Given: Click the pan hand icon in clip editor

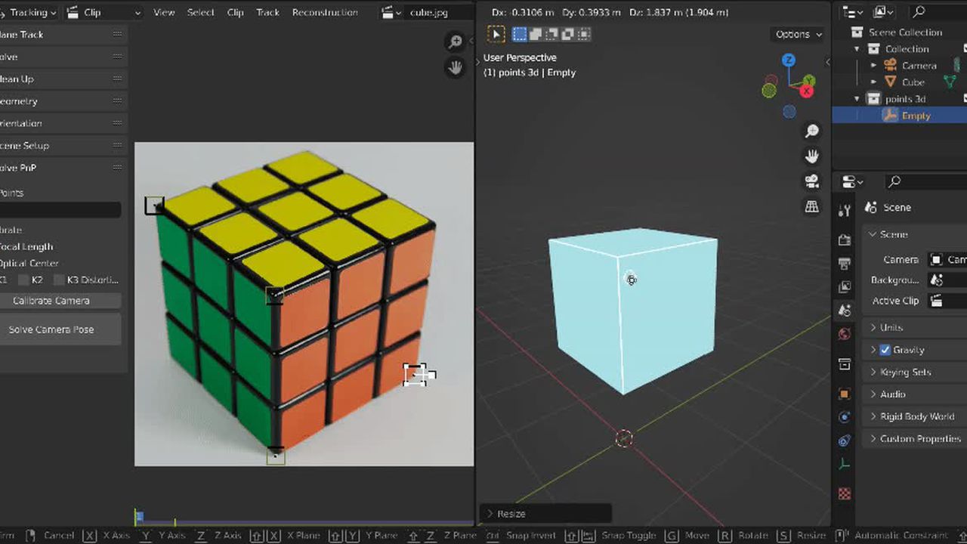Looking at the screenshot, I should coord(455,67).
